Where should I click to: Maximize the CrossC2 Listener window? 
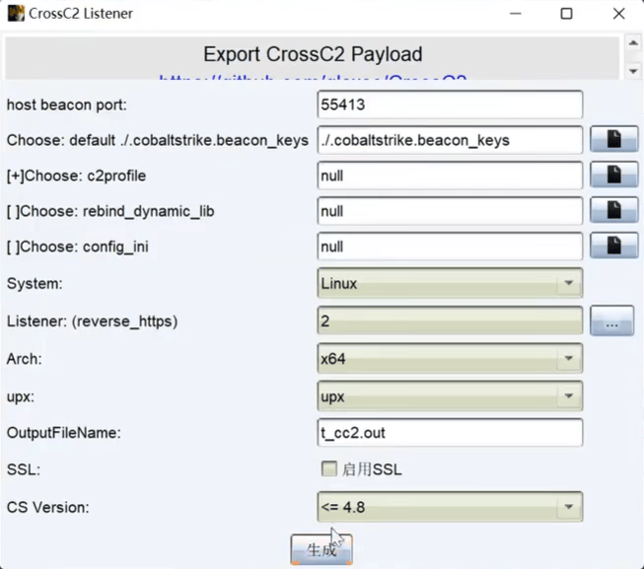tap(566, 14)
